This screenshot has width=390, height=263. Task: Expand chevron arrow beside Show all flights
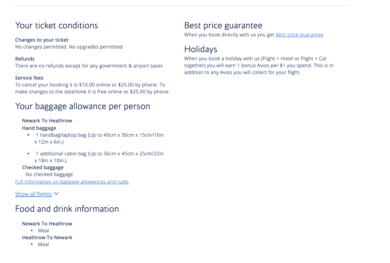pyautogui.click(x=56, y=193)
